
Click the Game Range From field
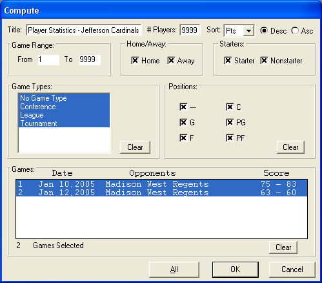pyautogui.click(x=48, y=59)
